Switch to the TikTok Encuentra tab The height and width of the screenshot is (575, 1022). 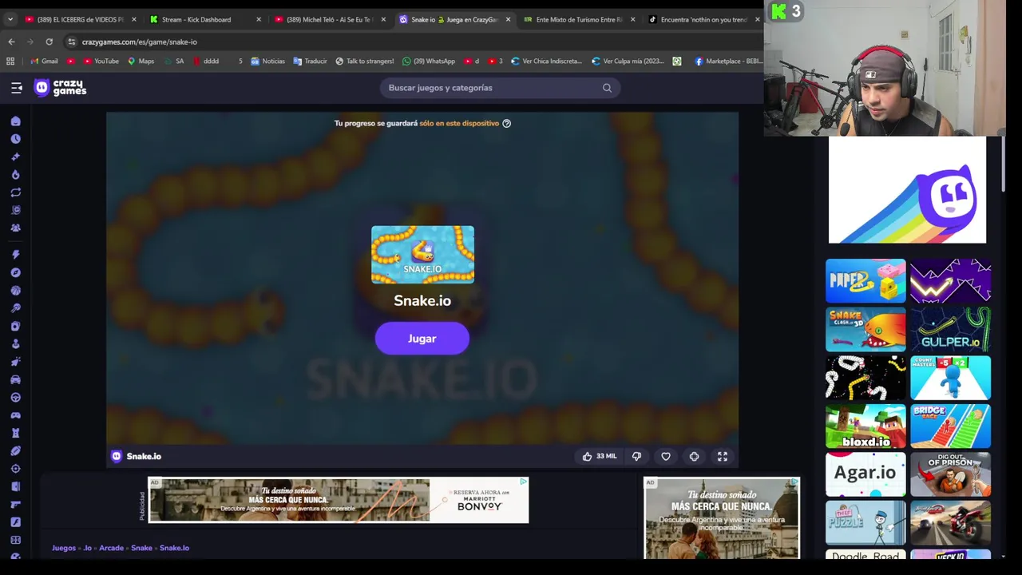[703, 19]
